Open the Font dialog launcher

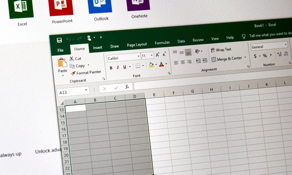click(169, 73)
